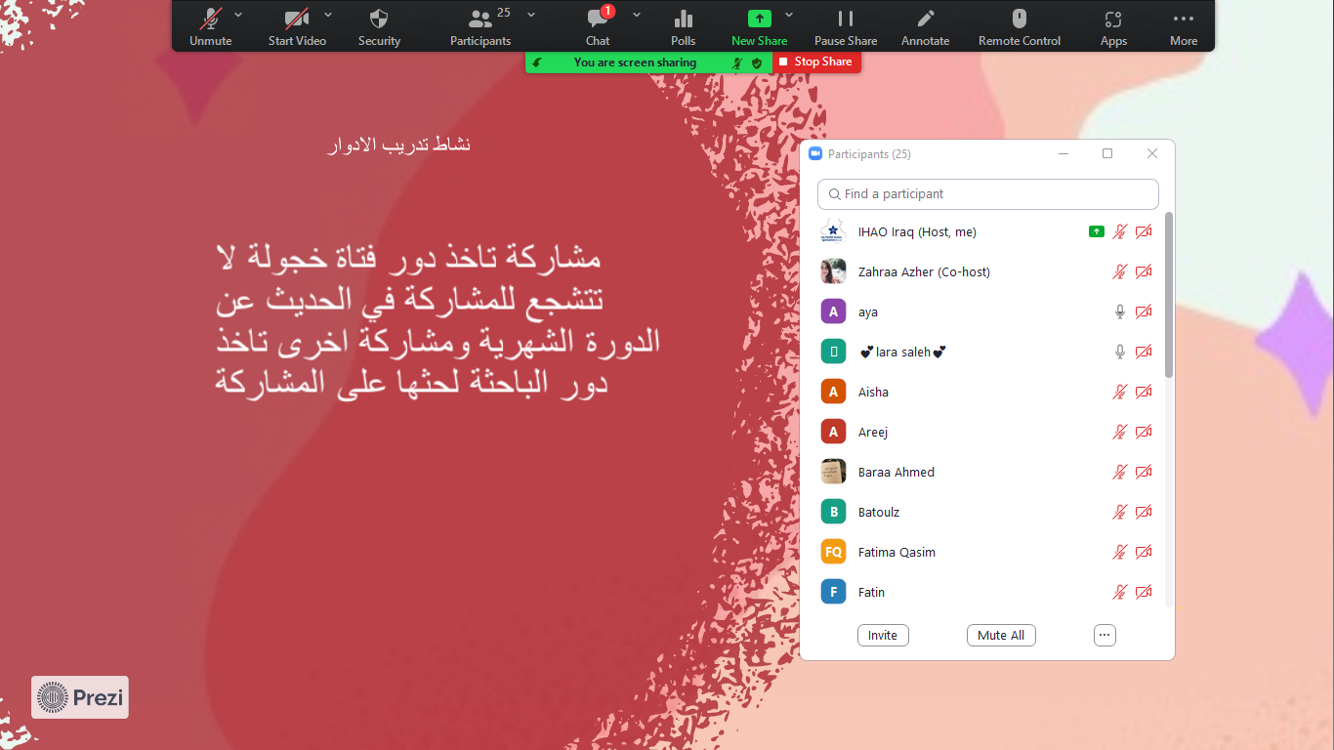
Task: Unmute Zahraa Azher's microphone
Action: point(1120,271)
